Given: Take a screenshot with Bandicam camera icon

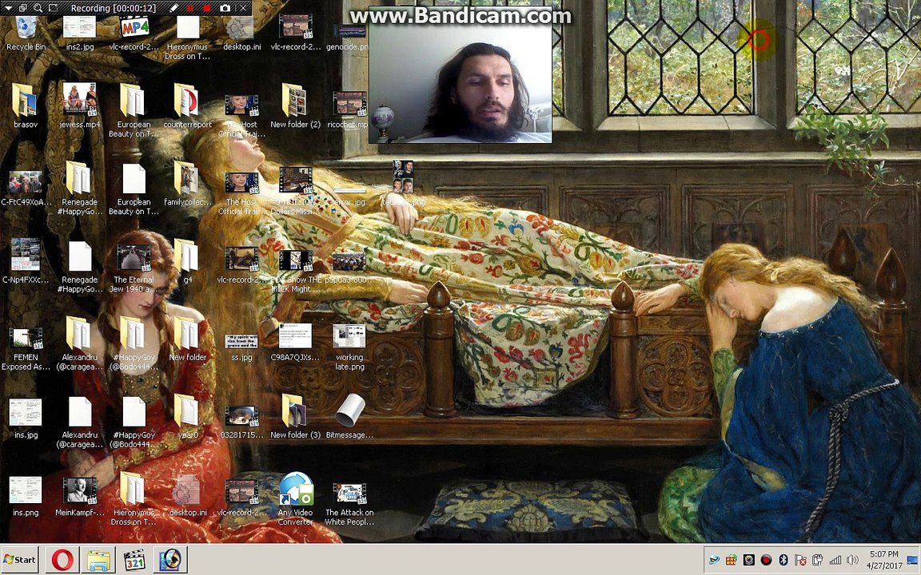Looking at the screenshot, I should (225, 8).
